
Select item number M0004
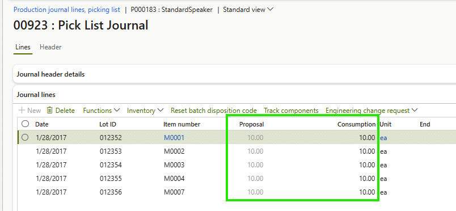coord(174,179)
